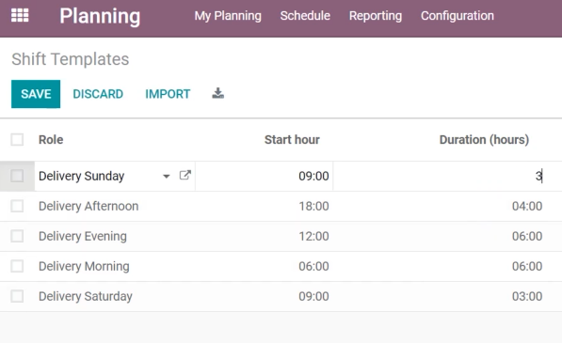Open the My Planning menu

coord(228,16)
